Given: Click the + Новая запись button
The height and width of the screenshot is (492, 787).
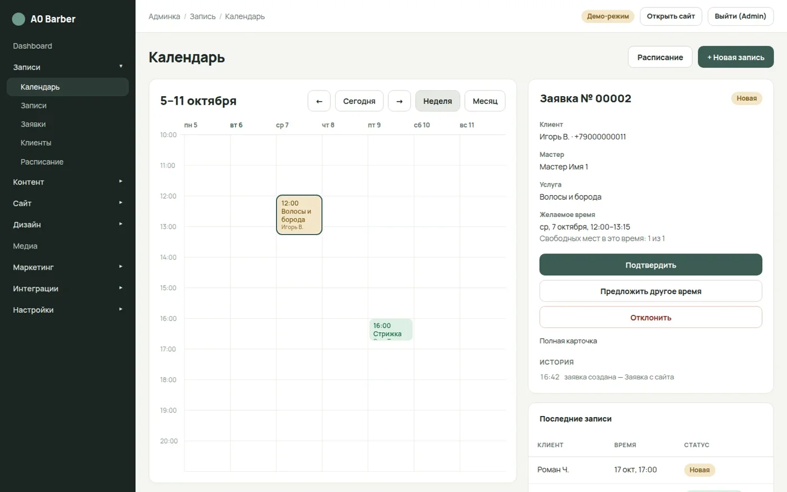Looking at the screenshot, I should click(x=736, y=57).
